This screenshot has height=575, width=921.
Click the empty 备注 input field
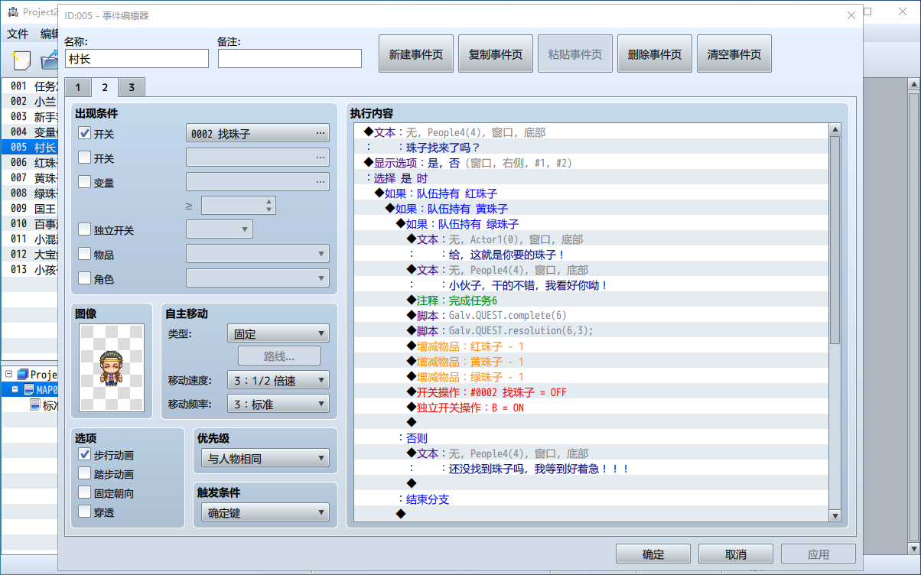coord(290,58)
